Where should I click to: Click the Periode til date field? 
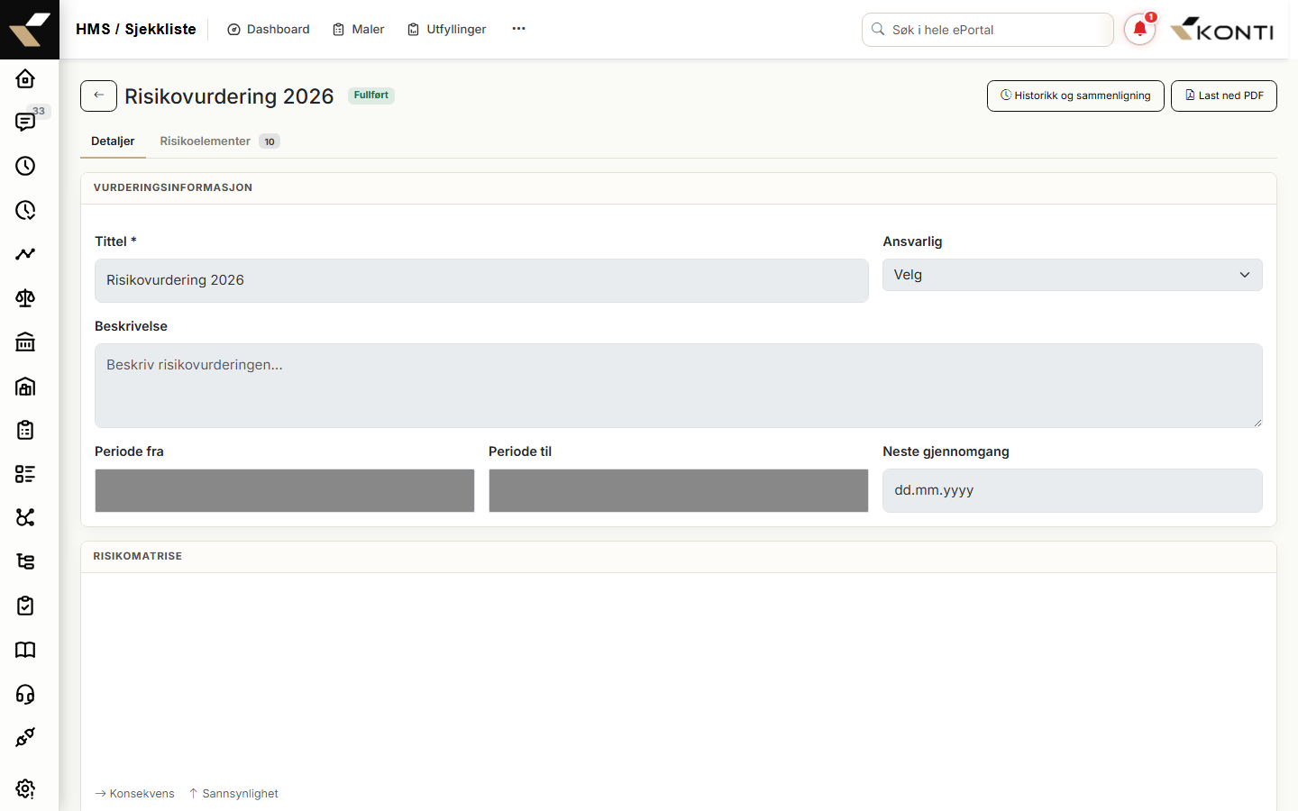pos(679,490)
